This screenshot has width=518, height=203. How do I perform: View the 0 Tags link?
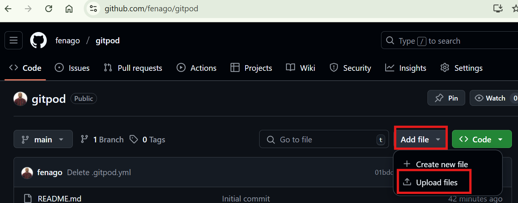pos(147,140)
